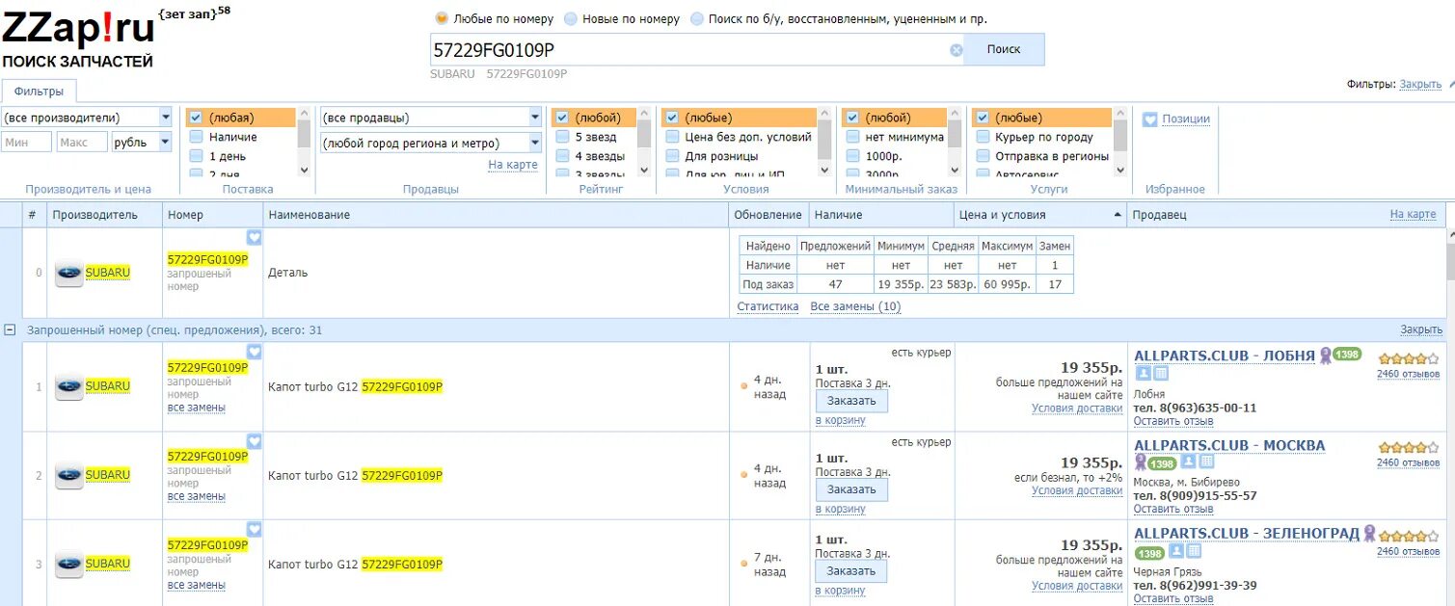Click favorite heart in row 2 Номер cell
The width and height of the screenshot is (1455, 606).
click(254, 441)
